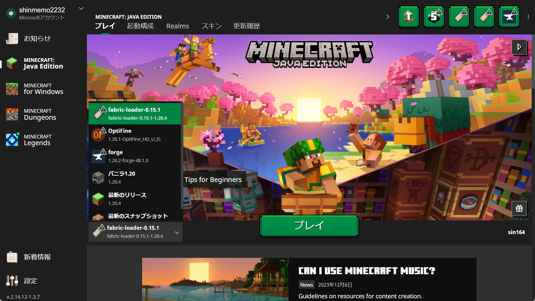Click the main page vertical scrollbar
The height and width of the screenshot is (301, 535).
[x=533, y=62]
